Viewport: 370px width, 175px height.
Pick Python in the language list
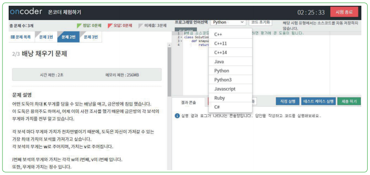[231, 71]
